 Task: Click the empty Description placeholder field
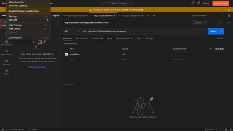pyautogui.click(x=198, y=59)
